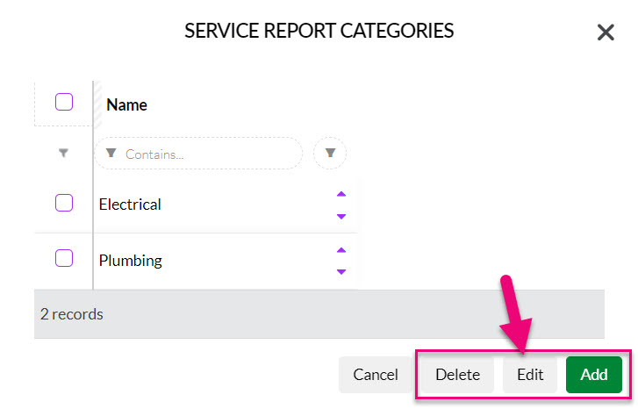
Task: Select the Electrical category row
Action: [x=196, y=204]
